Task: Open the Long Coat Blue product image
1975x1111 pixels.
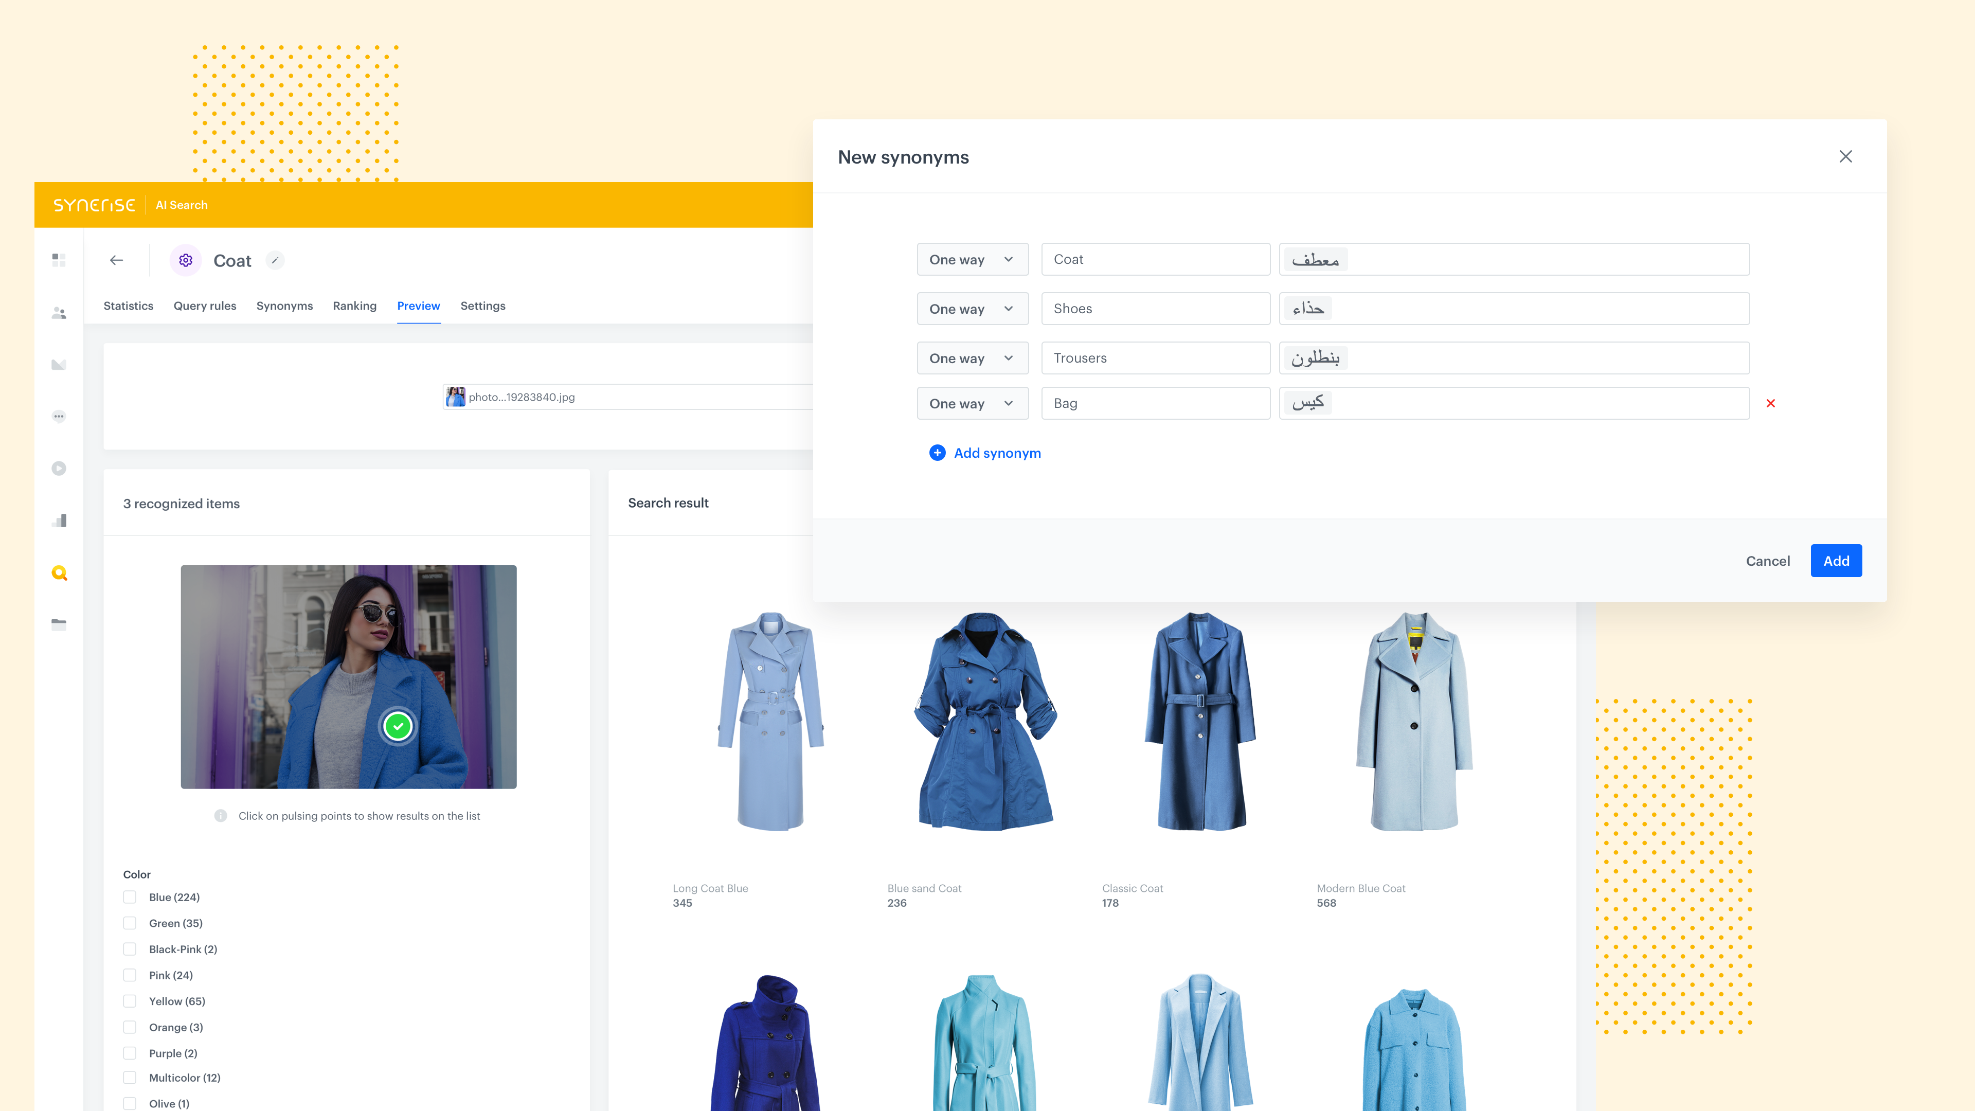Action: tap(770, 721)
